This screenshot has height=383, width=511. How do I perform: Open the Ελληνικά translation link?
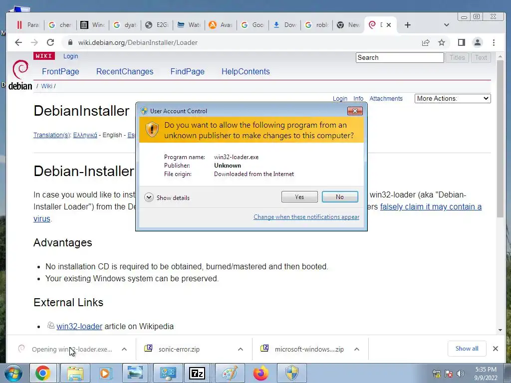coord(85,135)
